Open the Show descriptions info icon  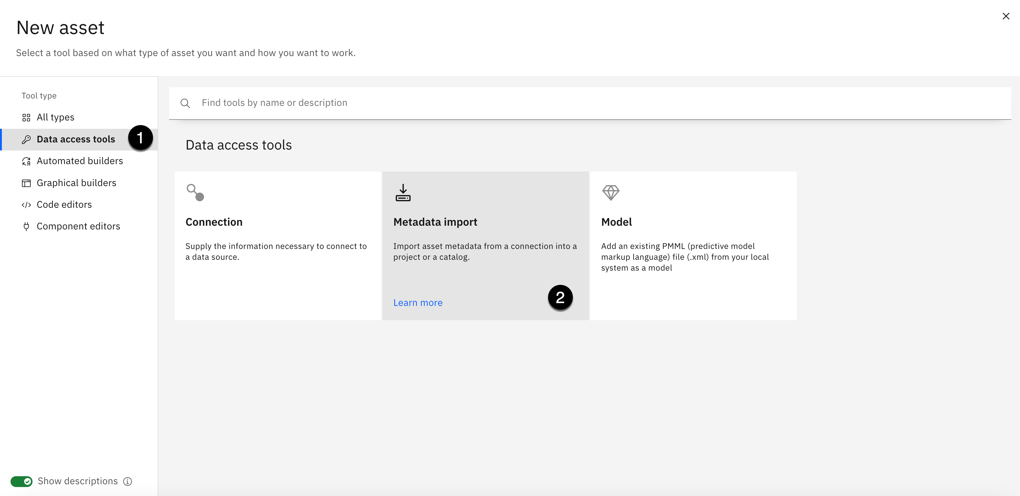click(128, 481)
